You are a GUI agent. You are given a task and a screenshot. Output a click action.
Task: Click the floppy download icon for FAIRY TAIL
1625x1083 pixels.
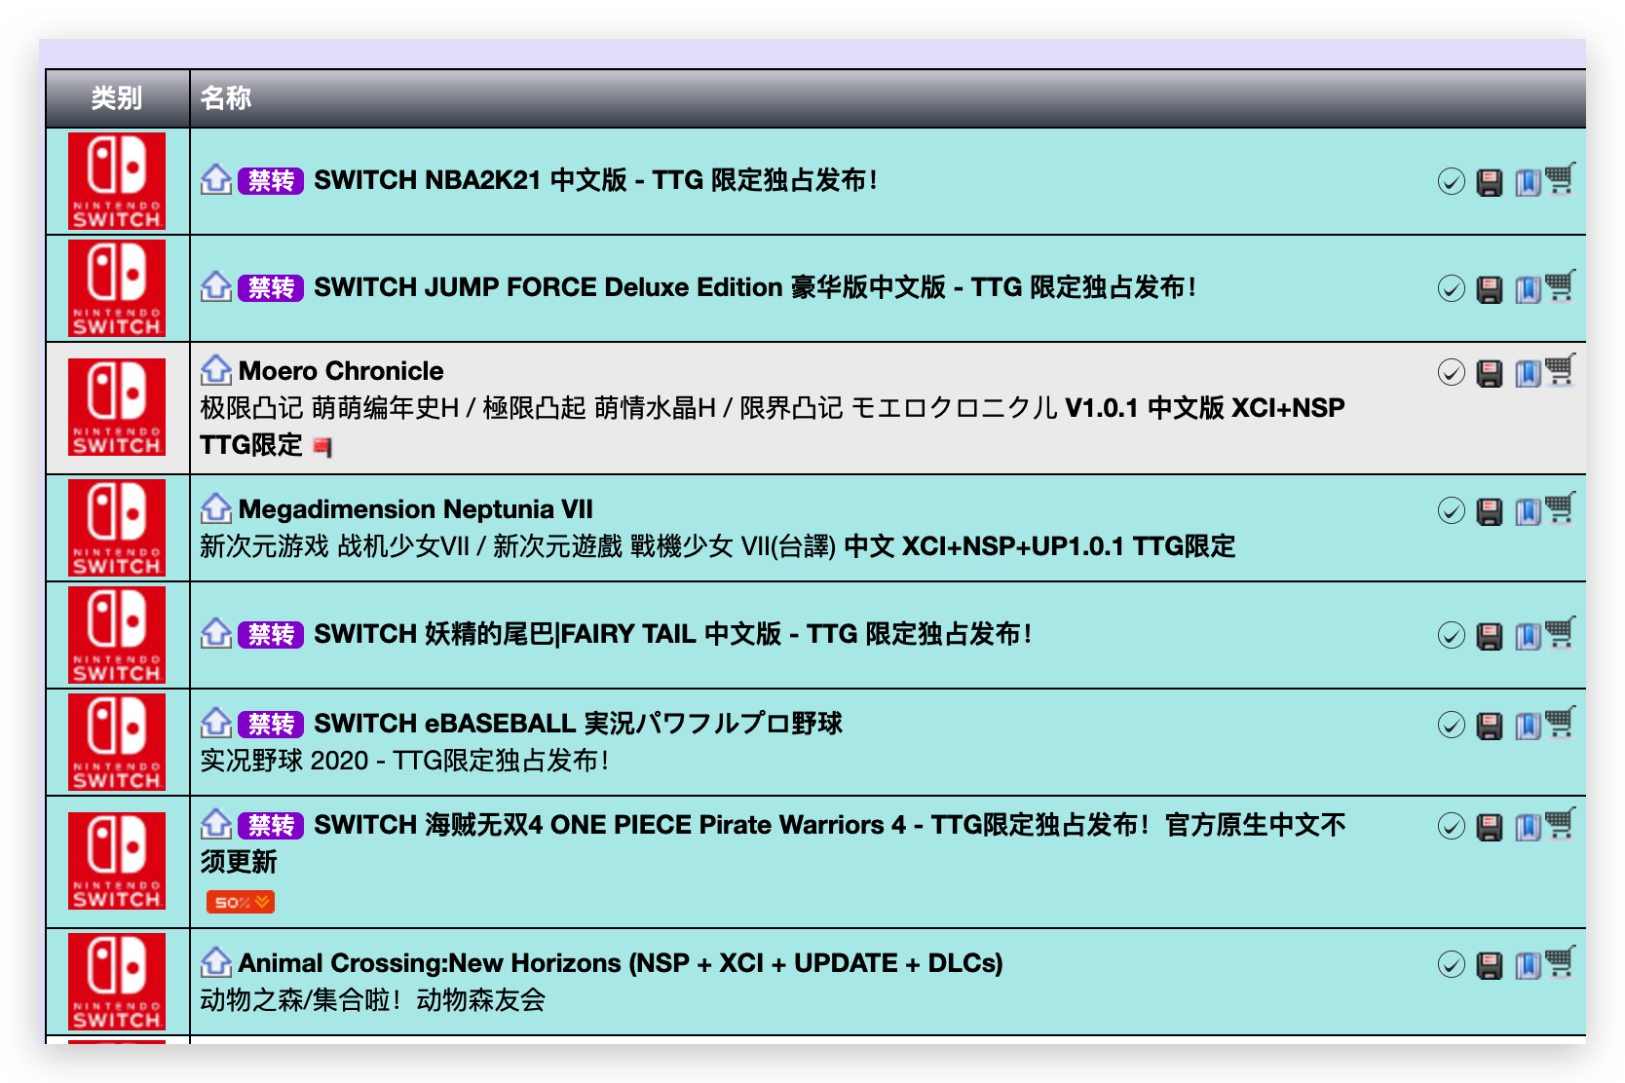click(1489, 636)
